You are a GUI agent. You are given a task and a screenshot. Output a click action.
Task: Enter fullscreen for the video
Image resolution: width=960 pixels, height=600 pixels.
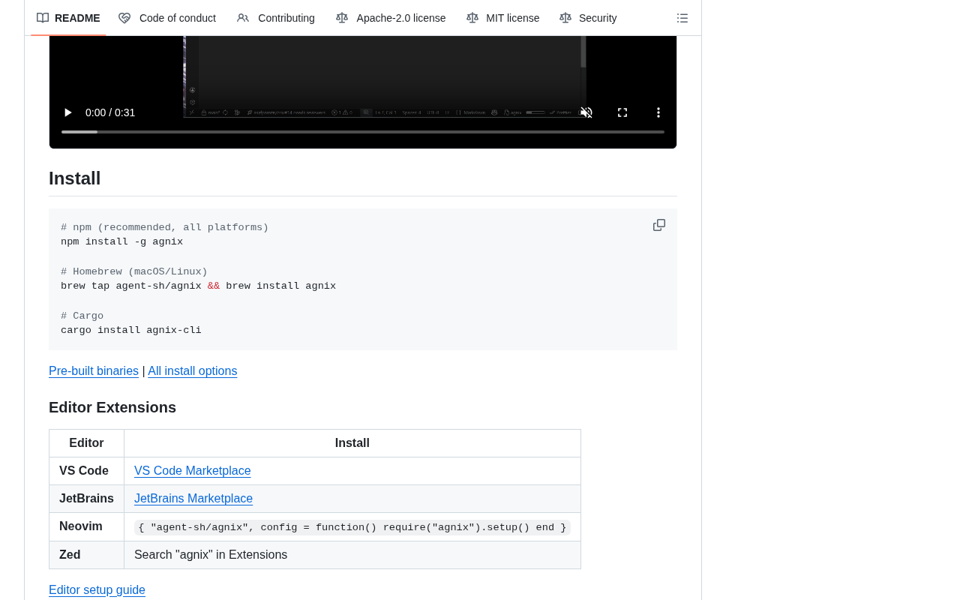tap(622, 112)
